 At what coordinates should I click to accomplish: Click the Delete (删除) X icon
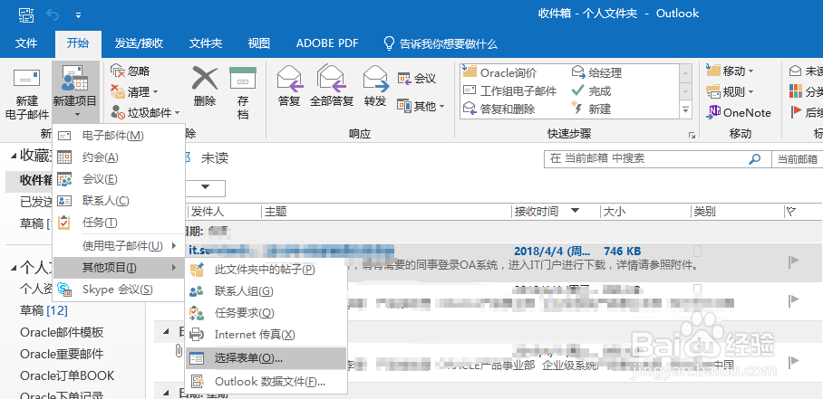205,79
